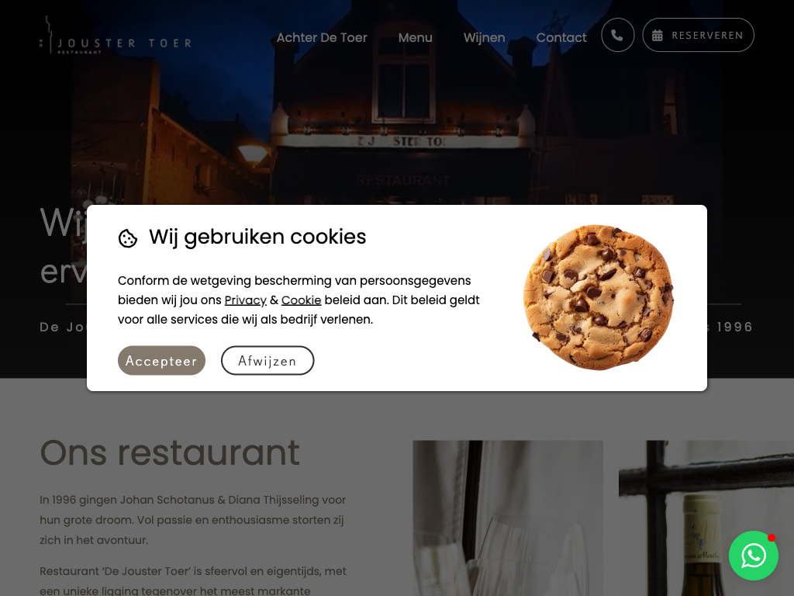Screen dimensions: 794x596
Task: Open the Cookie policy link
Action: point(302,300)
